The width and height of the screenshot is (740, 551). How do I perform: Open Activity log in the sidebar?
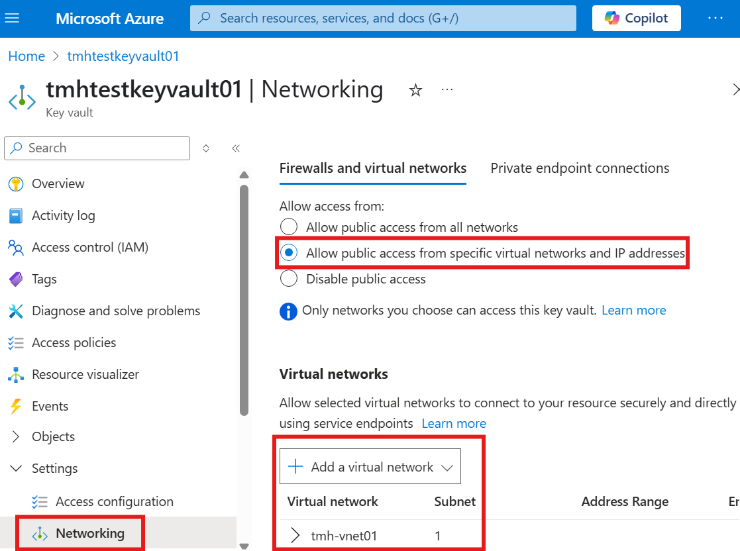point(63,216)
